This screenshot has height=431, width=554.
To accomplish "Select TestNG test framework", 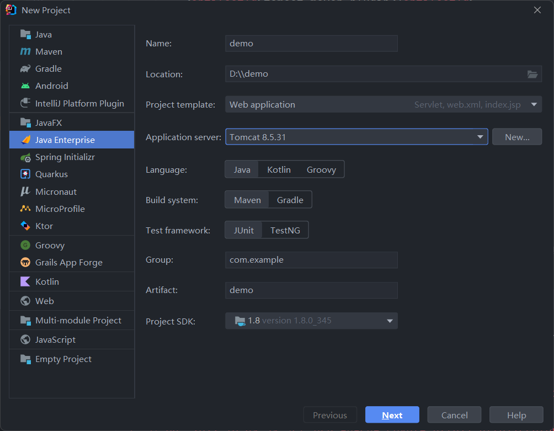I will [x=285, y=230].
